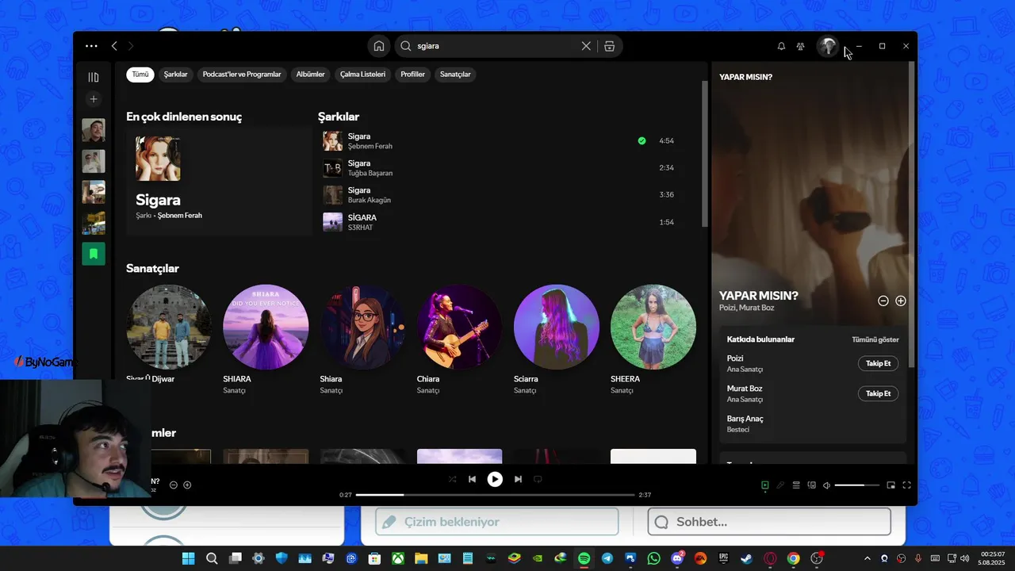This screenshot has width=1015, height=571.
Task: Open Sciarra artist thumbnail
Action: [556, 327]
